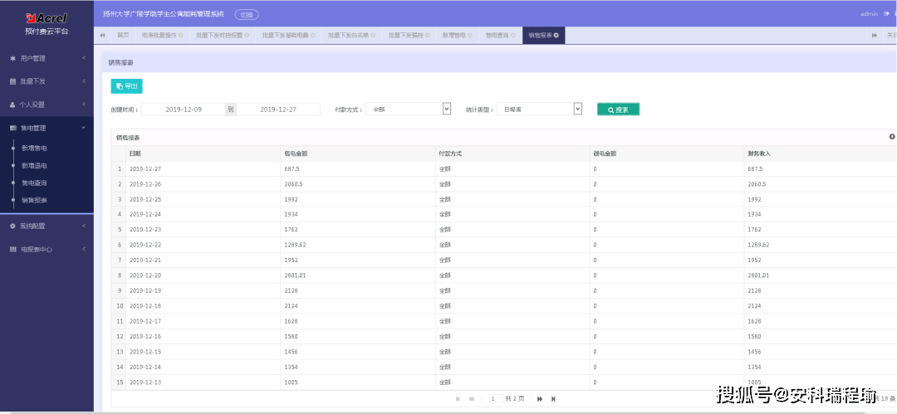Click the 系统配置 gear icon in sidebar
The width and height of the screenshot is (897, 414).
13,226
